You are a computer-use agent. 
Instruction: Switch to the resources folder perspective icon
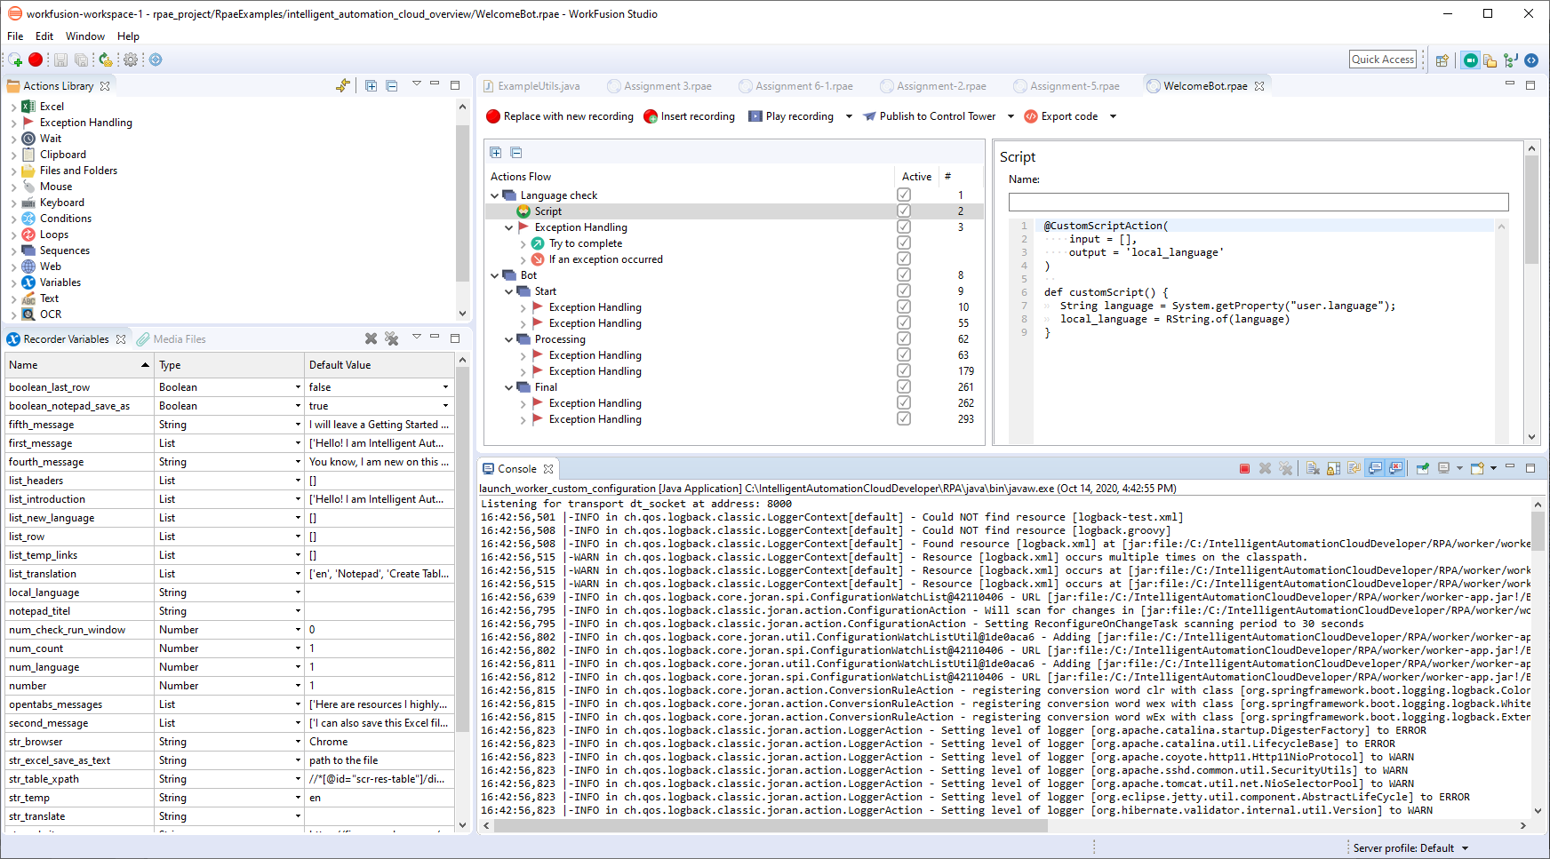pos(1490,60)
